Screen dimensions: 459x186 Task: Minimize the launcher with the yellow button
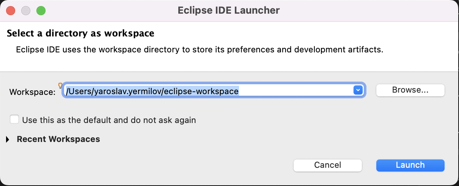(26, 11)
